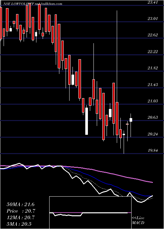Image resolution: width=164 pixels, height=229 pixels.
Task: Click the large white candle body near 20.63
Action: point(87,121)
